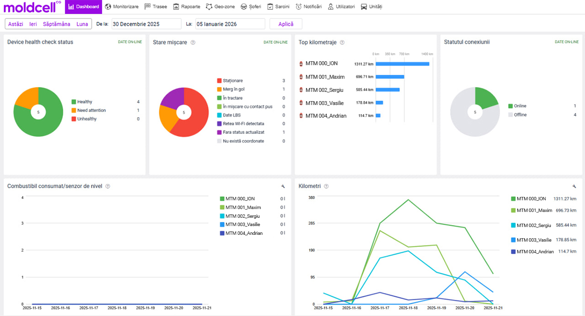Click the MTM 000_ION bar in Top kilometraje
Image resolution: width=585 pixels, height=316 pixels.
tap(402, 64)
